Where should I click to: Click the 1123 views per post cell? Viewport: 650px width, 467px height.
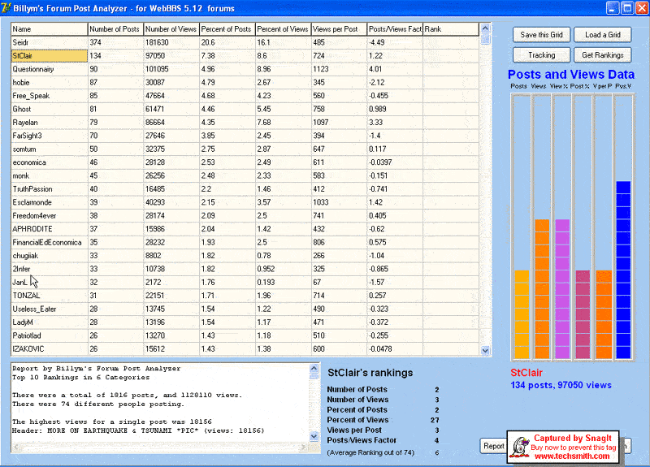pos(339,69)
